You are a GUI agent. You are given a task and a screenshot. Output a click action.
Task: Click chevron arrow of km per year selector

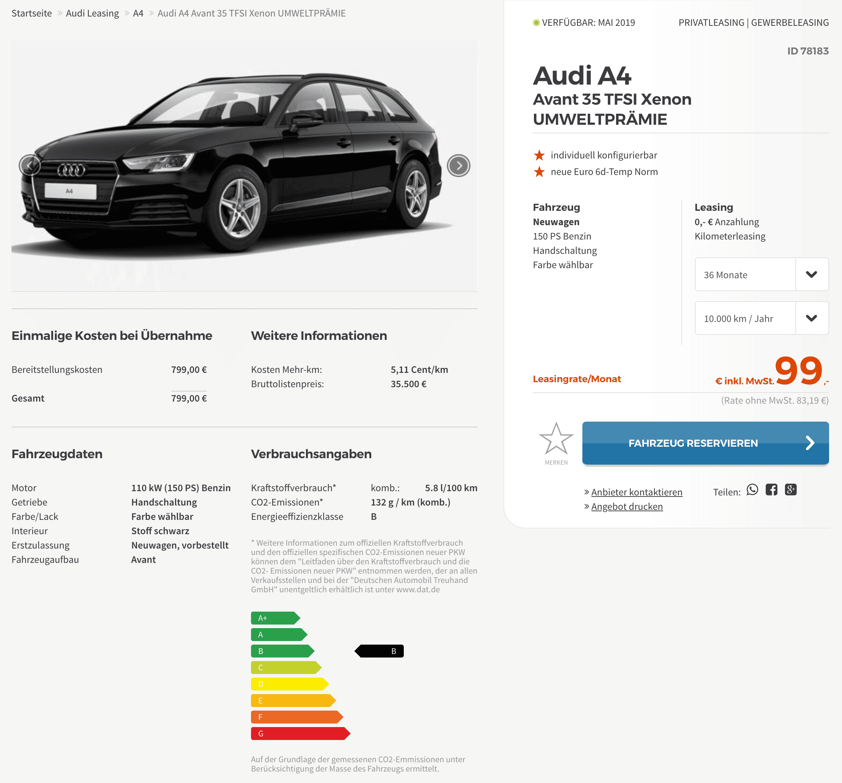[812, 318]
